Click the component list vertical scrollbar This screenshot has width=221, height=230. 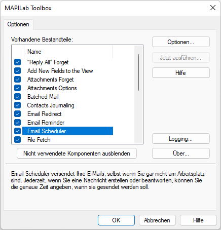[138, 95]
